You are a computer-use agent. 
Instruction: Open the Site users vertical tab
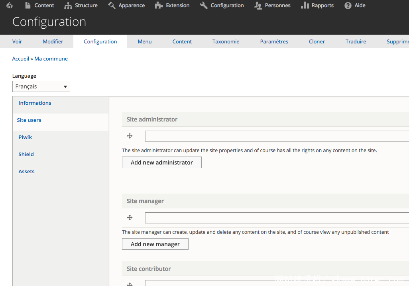pyautogui.click(x=29, y=120)
